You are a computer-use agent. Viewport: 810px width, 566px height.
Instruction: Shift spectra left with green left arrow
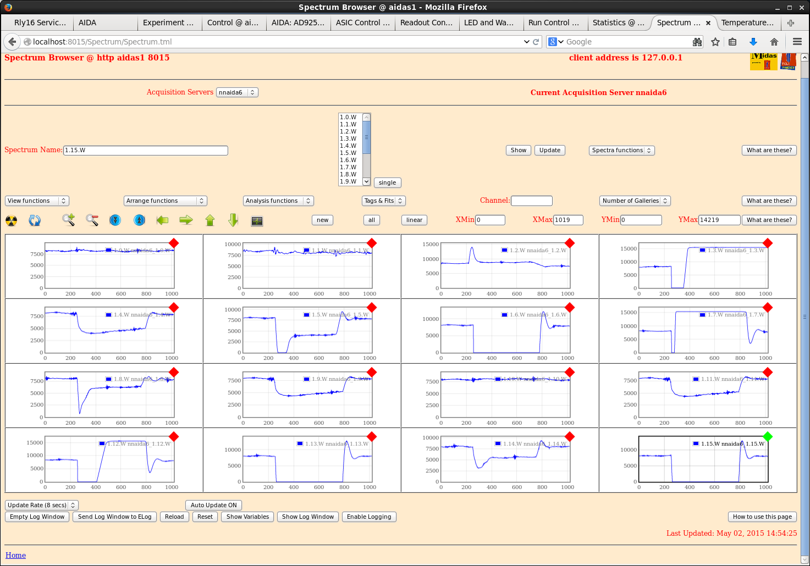coord(162,220)
